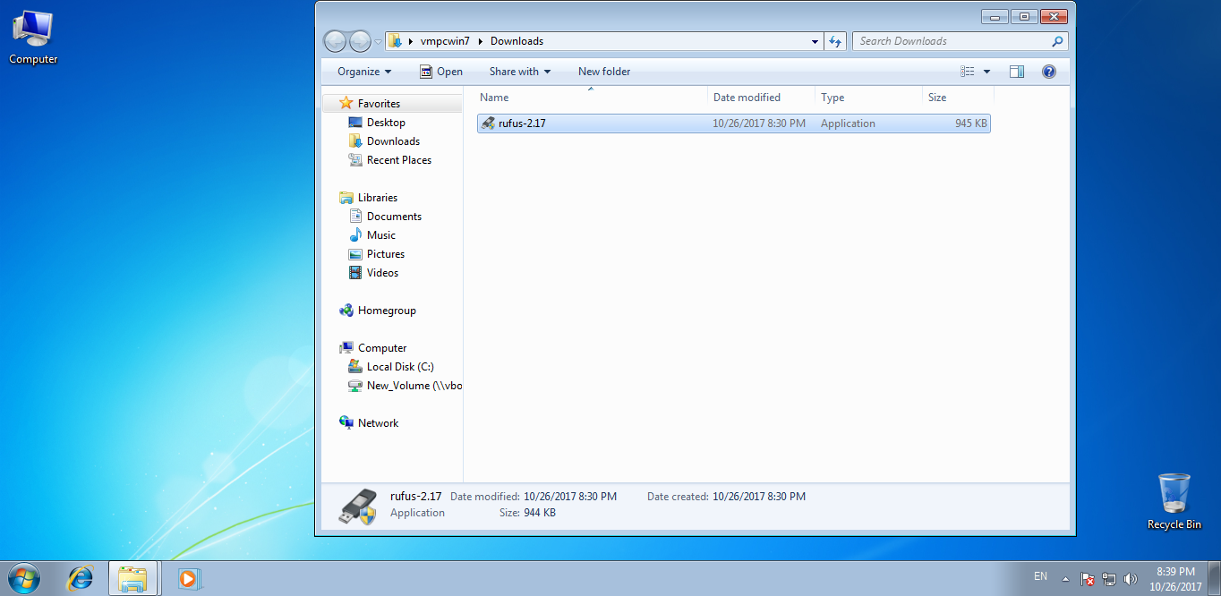Click the rufus-2.17 file name
The width and height of the screenshot is (1221, 596).
tap(522, 123)
